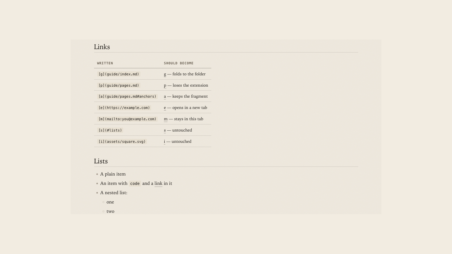Viewport: 452px width, 254px height.
Task: Click the 'Links' section heading
Action: tap(102, 47)
